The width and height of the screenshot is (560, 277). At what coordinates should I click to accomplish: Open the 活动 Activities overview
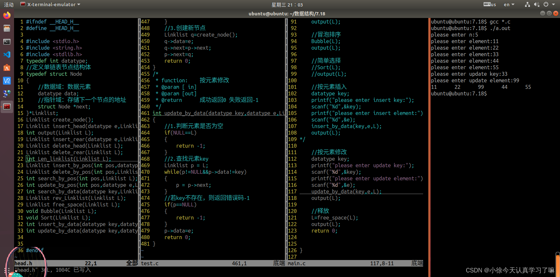(x=8, y=5)
